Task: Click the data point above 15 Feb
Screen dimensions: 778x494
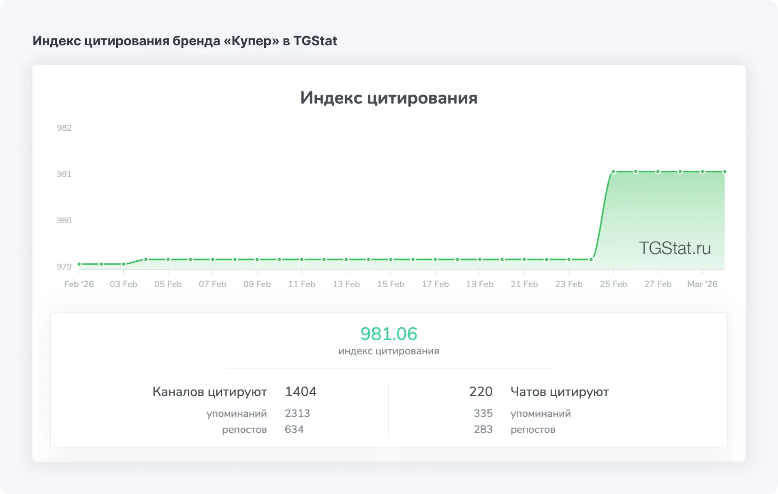Action: tap(391, 259)
